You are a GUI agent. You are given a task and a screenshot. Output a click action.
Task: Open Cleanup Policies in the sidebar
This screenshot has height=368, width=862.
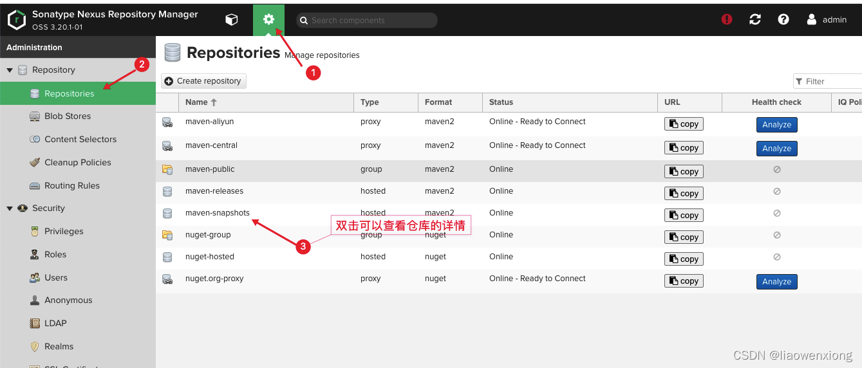[78, 163]
